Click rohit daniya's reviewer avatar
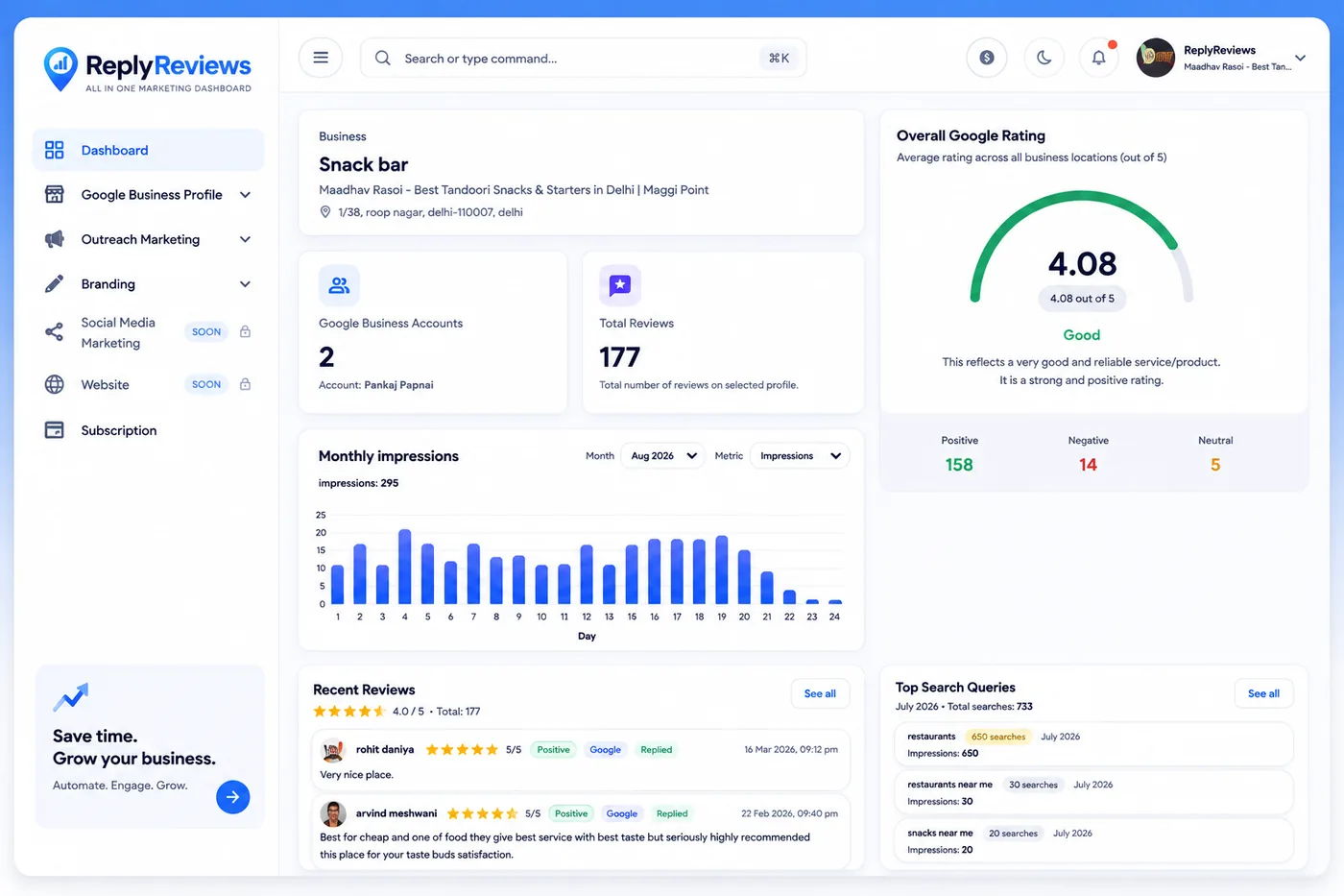The image size is (1344, 896). click(333, 750)
